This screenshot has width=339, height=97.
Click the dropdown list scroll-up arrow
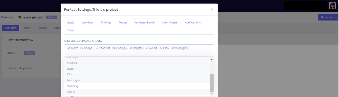[212, 59]
